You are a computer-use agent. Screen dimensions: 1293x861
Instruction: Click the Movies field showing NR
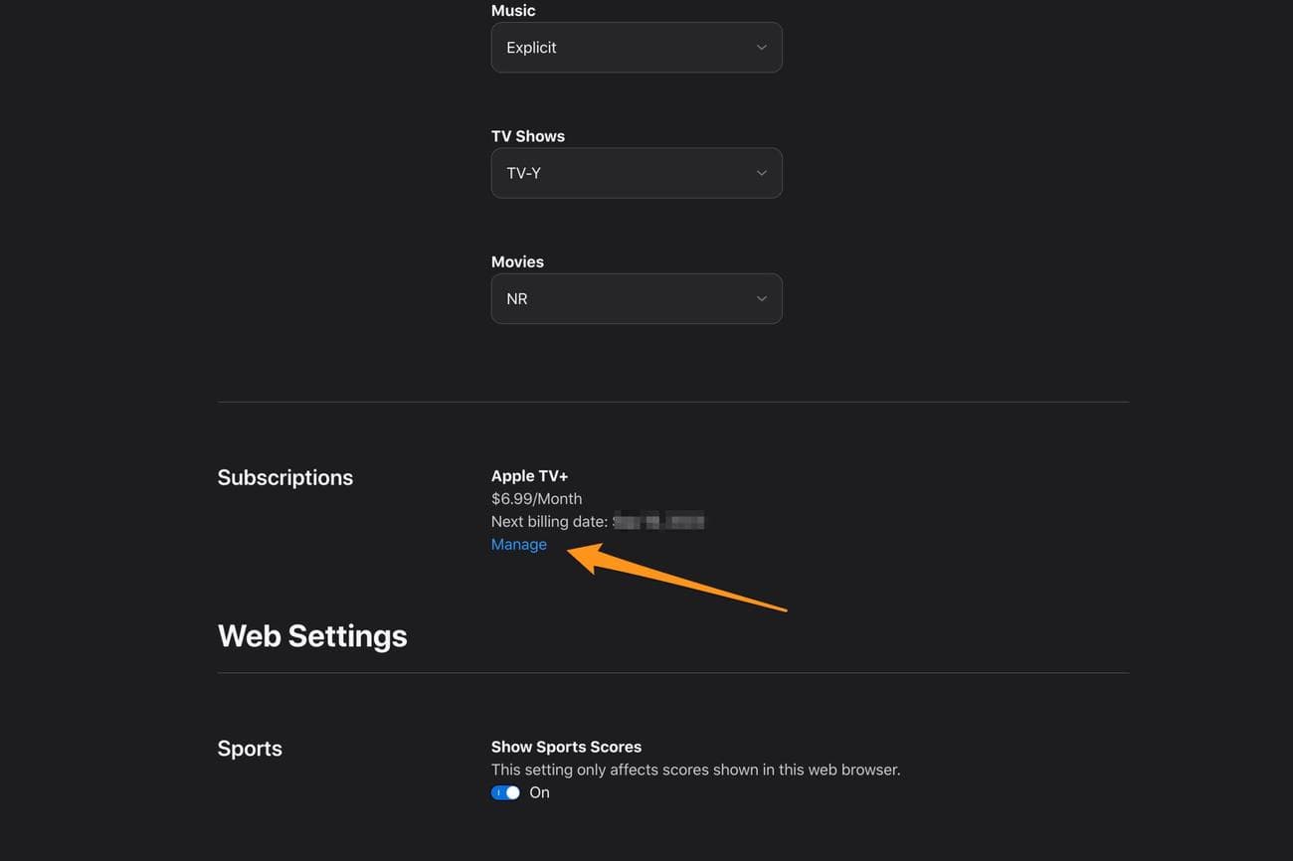coord(636,298)
